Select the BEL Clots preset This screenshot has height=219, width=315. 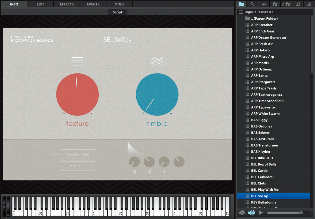(x=274, y=183)
